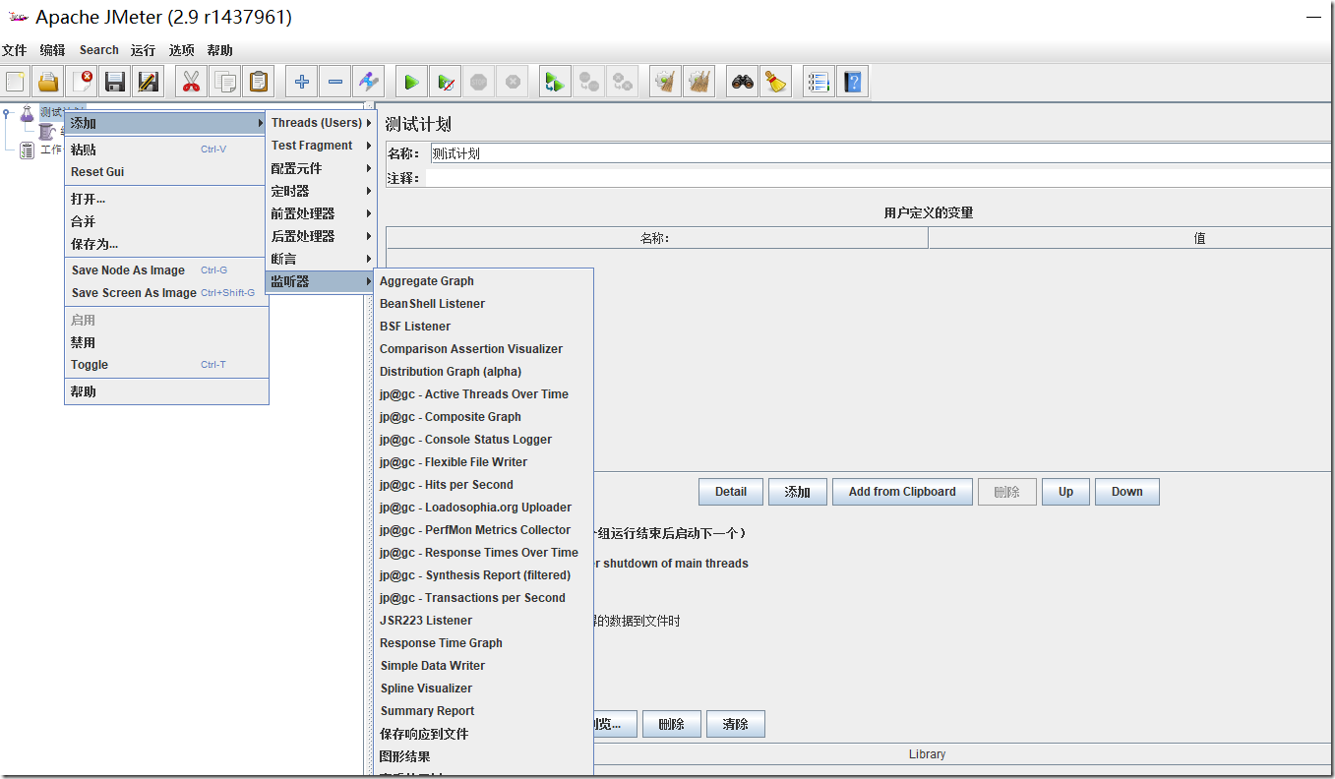Click the Search binoculars icon
1335x779 pixels.
(x=743, y=82)
